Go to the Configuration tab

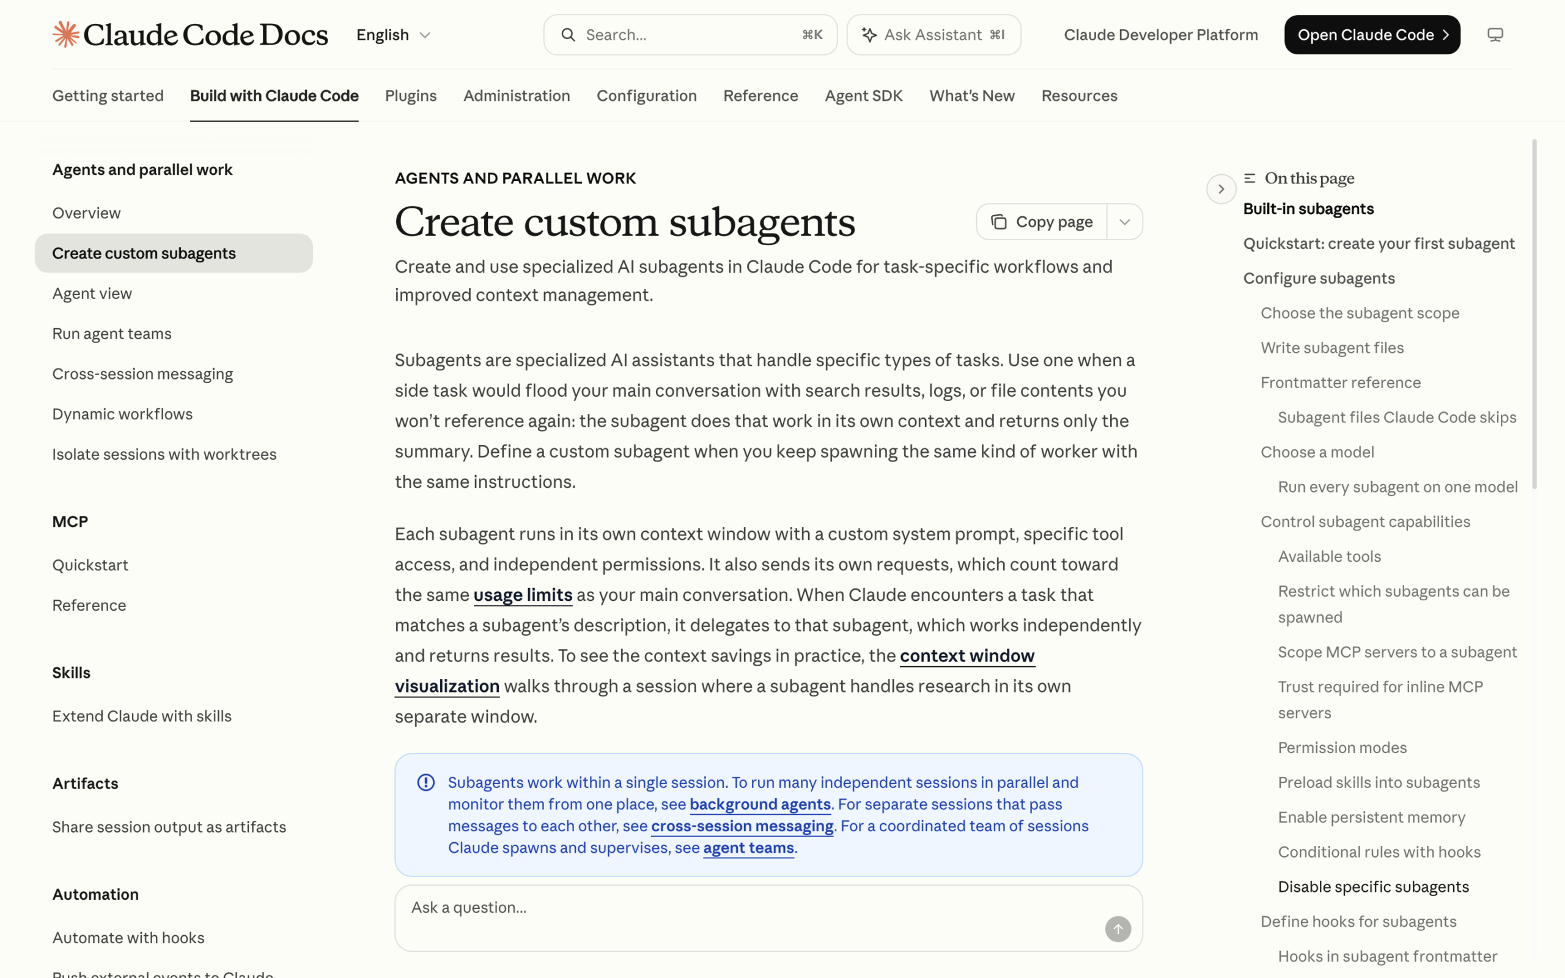[x=647, y=96]
